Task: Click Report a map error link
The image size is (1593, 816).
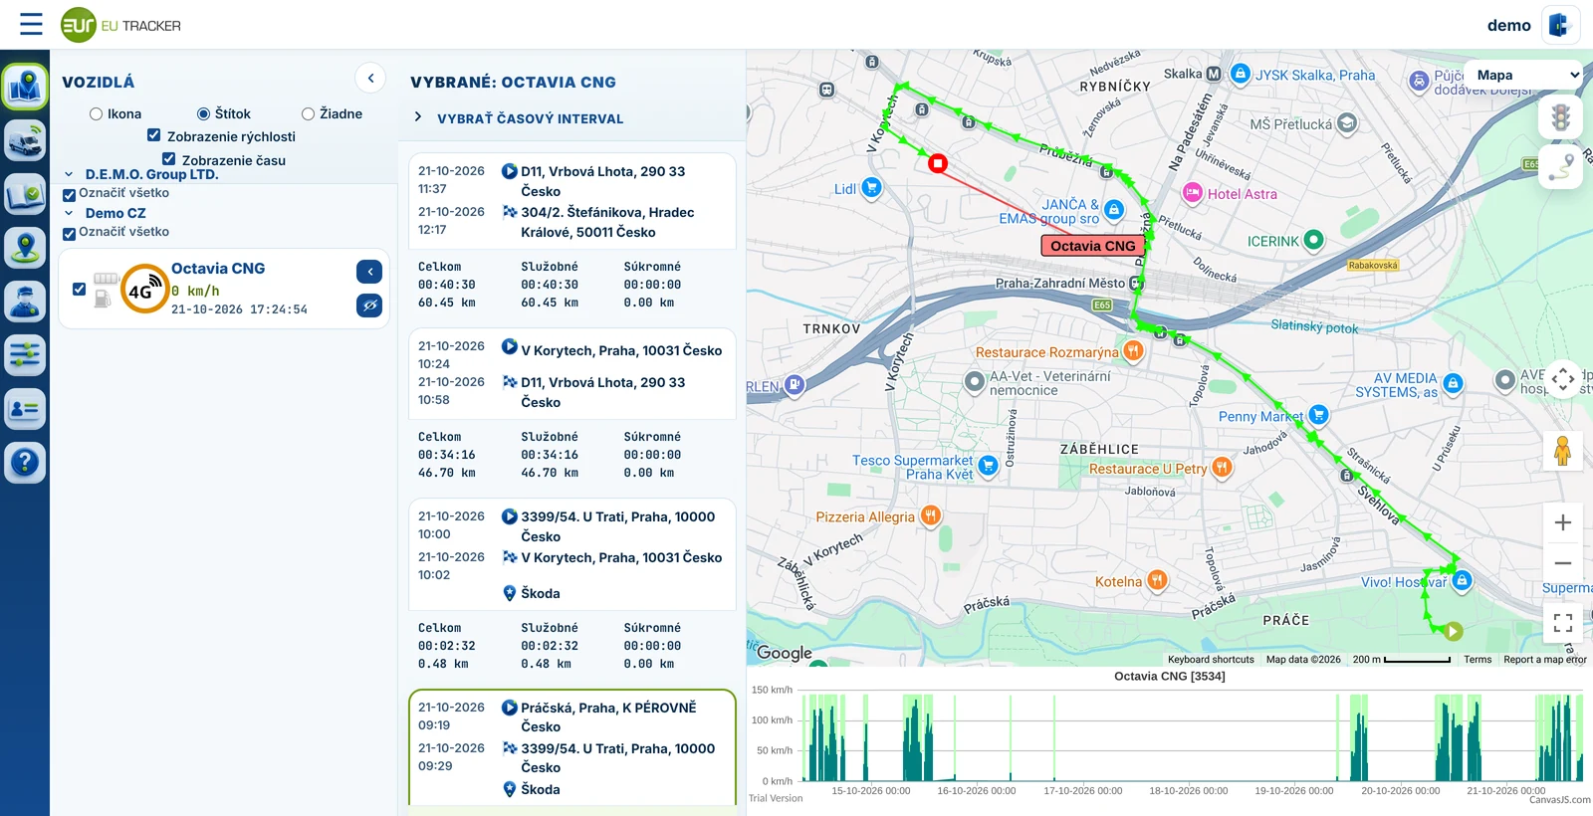Action: click(1545, 660)
